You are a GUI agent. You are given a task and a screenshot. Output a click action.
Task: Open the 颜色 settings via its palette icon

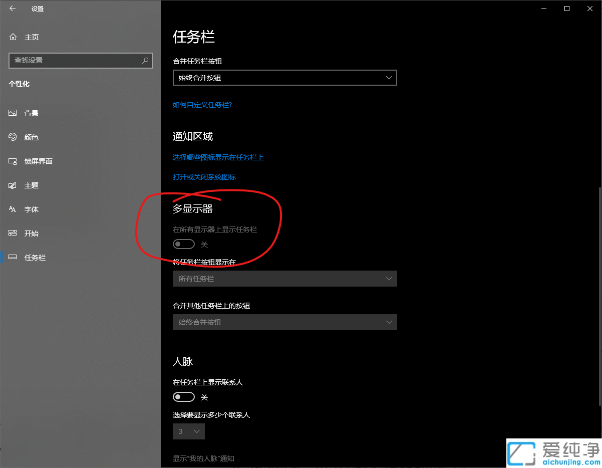(12, 137)
